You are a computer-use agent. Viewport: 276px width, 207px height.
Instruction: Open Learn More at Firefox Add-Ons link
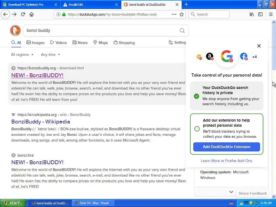(226, 161)
